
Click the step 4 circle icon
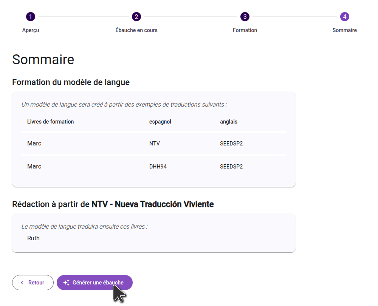point(344,17)
